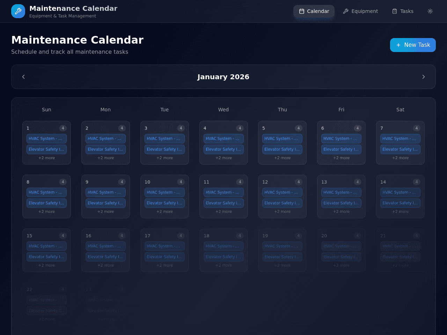The image size is (447, 335).
Task: Switch to the Tasks tab
Action: 403,11
